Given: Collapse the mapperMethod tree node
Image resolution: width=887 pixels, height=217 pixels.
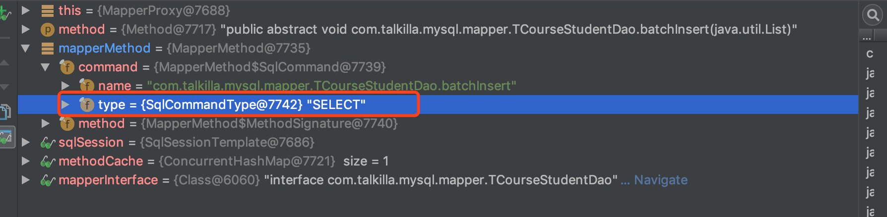Looking at the screenshot, I should 25,48.
